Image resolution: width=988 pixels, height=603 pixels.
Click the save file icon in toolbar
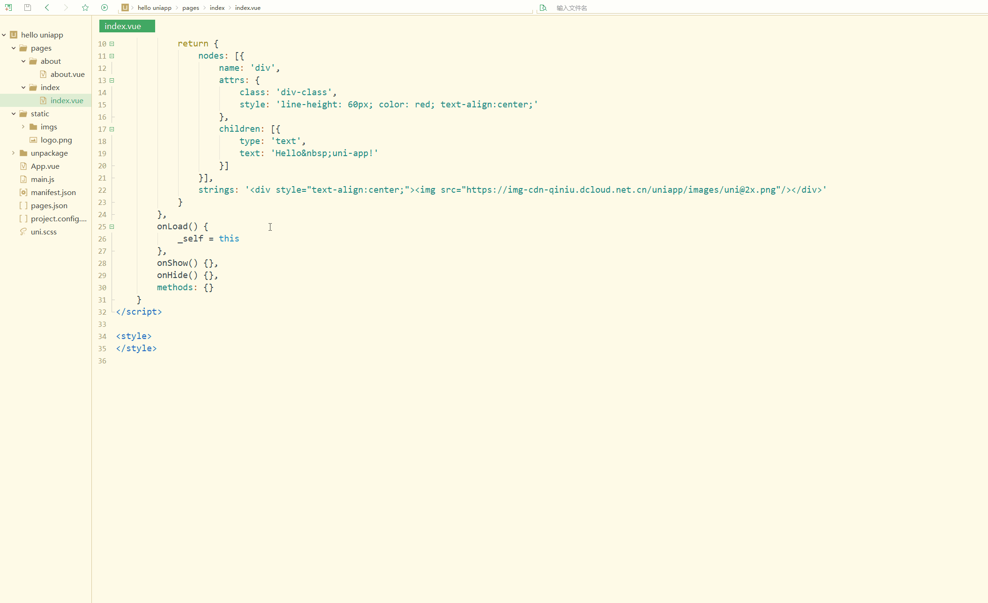coord(28,8)
